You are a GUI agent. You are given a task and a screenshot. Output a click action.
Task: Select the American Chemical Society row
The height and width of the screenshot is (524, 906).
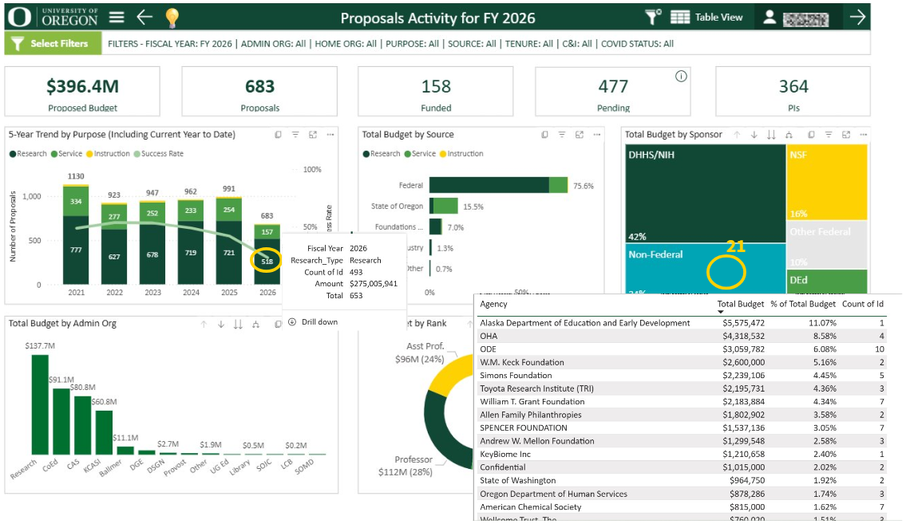click(x=682, y=506)
